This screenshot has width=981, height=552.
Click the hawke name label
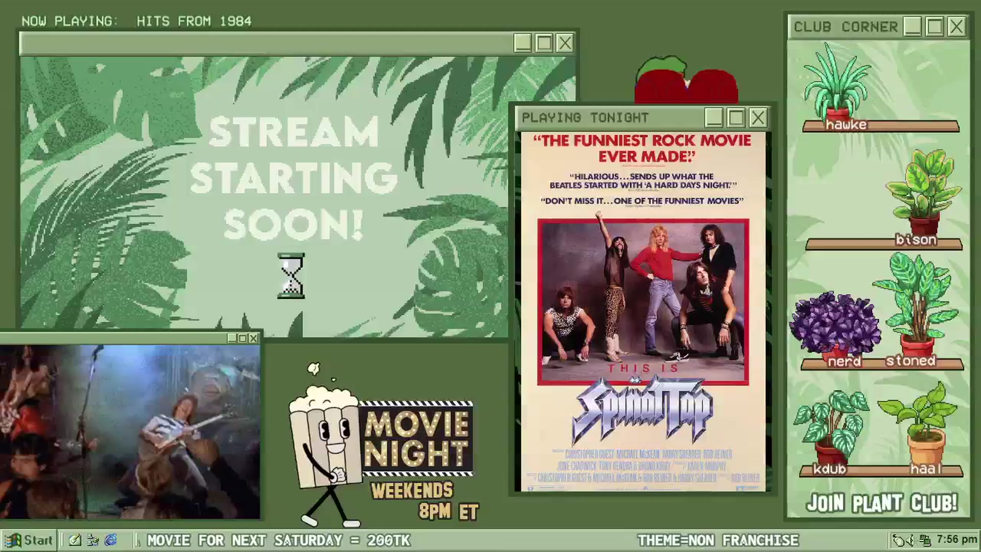pos(846,125)
